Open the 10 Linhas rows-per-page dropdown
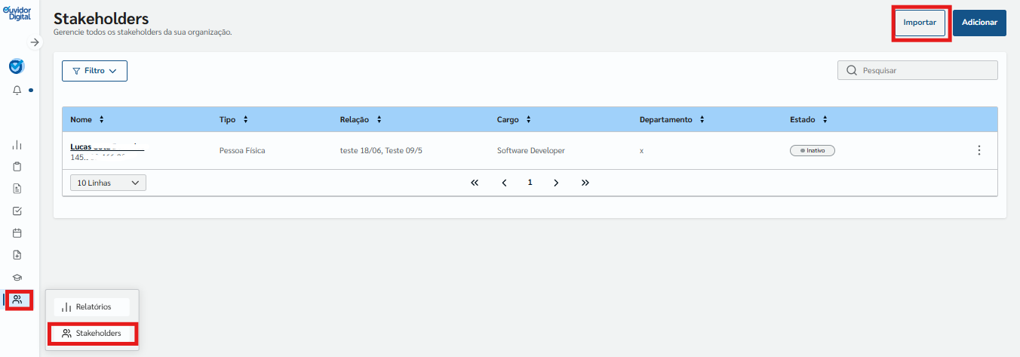 coord(108,183)
